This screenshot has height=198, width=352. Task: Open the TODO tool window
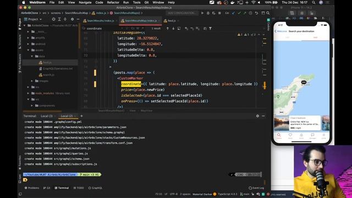pos(79,188)
